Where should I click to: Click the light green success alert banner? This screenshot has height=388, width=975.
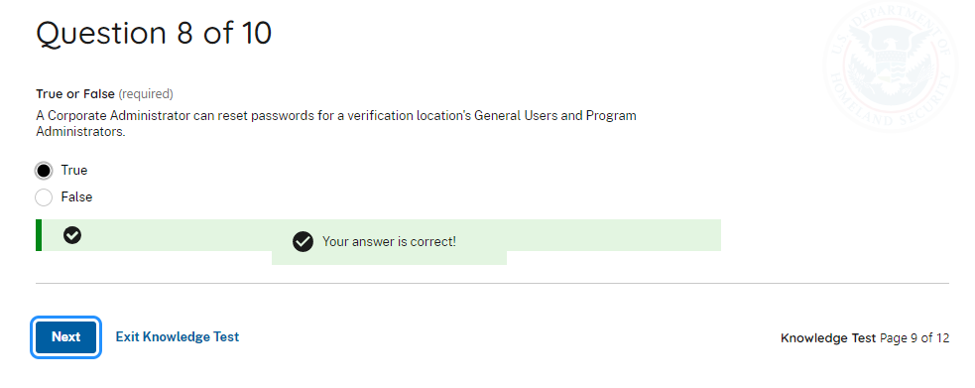378,235
